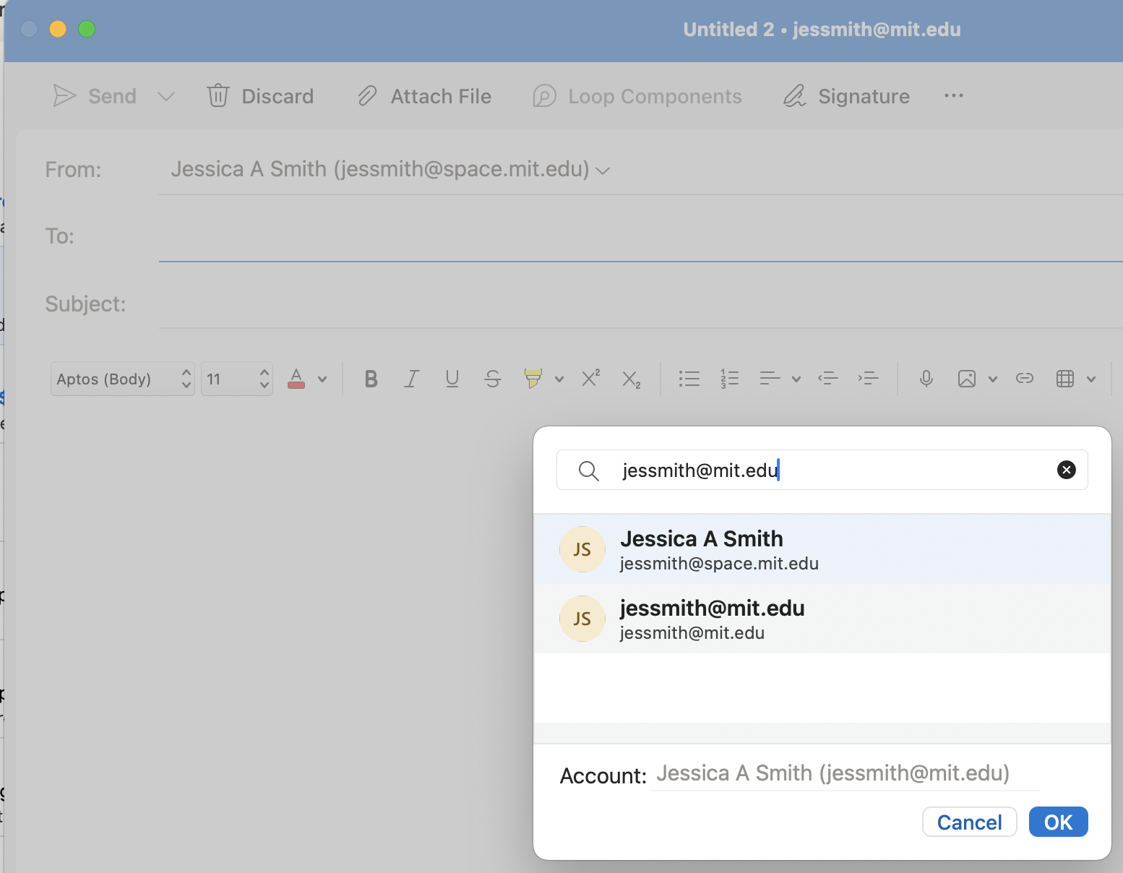The height and width of the screenshot is (873, 1123).
Task: Clear the search field text
Action: (x=1067, y=470)
